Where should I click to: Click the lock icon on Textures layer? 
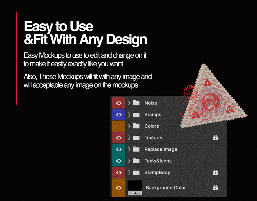pyautogui.click(x=215, y=138)
